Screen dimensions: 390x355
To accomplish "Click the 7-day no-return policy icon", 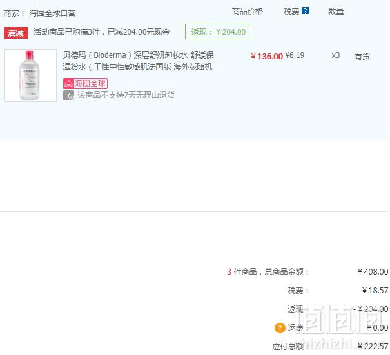I will click(x=68, y=95).
